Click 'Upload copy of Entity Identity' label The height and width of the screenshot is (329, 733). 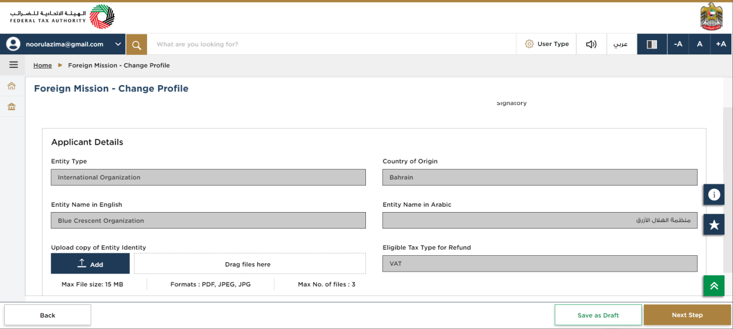pyautogui.click(x=99, y=247)
